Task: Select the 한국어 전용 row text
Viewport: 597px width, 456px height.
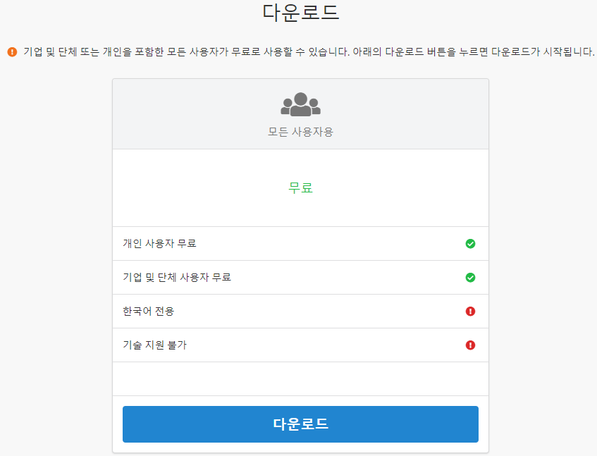Action: point(149,312)
